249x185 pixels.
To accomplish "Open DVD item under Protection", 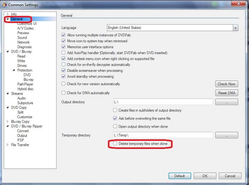I will [27, 75].
